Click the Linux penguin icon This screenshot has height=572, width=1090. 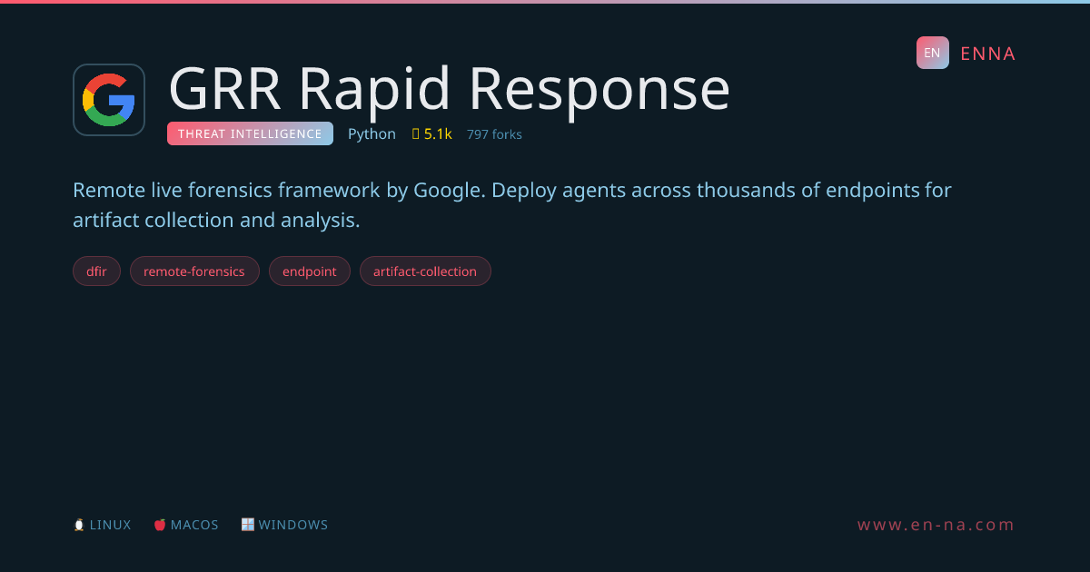pyautogui.click(x=79, y=525)
